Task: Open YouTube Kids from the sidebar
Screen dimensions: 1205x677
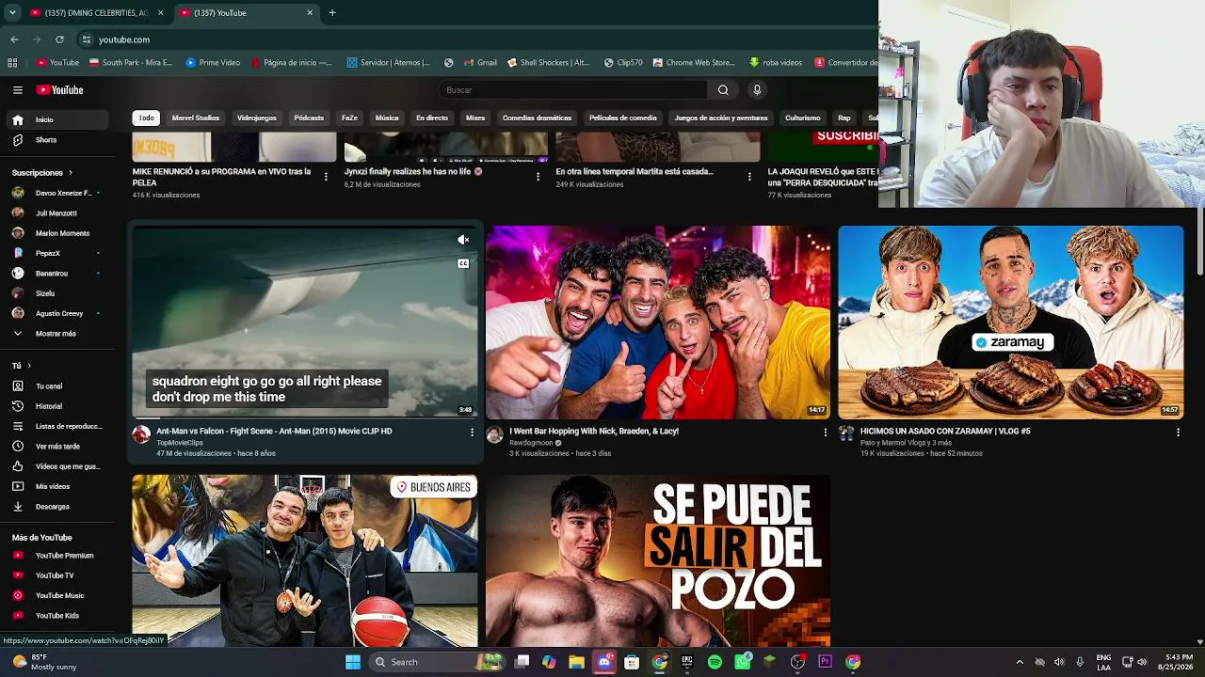Action: (x=56, y=616)
